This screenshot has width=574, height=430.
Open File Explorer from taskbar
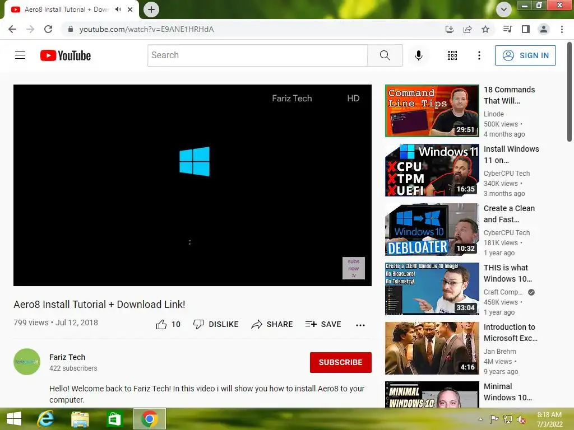80,419
